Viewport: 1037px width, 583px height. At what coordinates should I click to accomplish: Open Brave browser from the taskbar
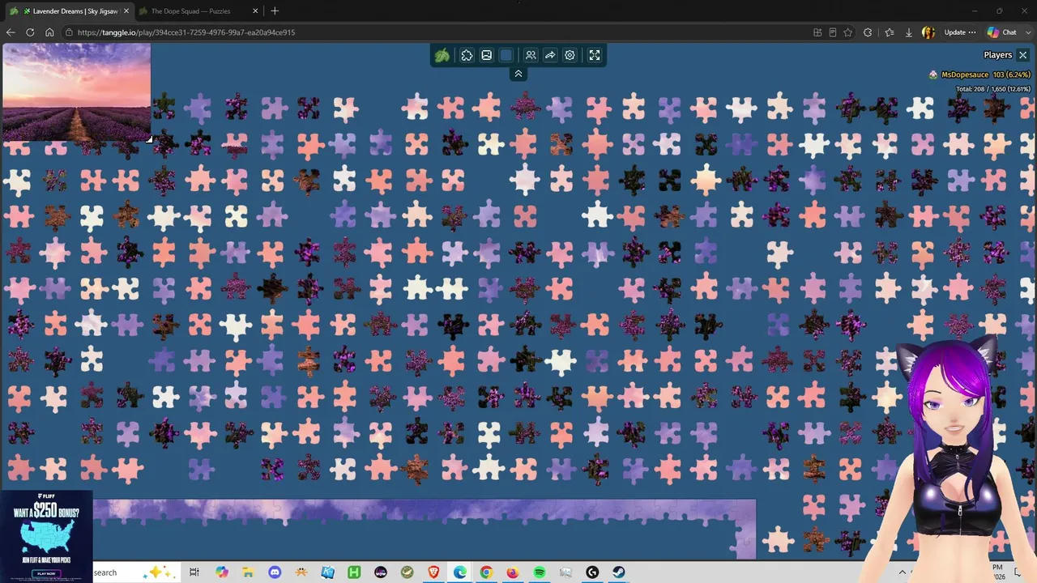[x=433, y=572]
